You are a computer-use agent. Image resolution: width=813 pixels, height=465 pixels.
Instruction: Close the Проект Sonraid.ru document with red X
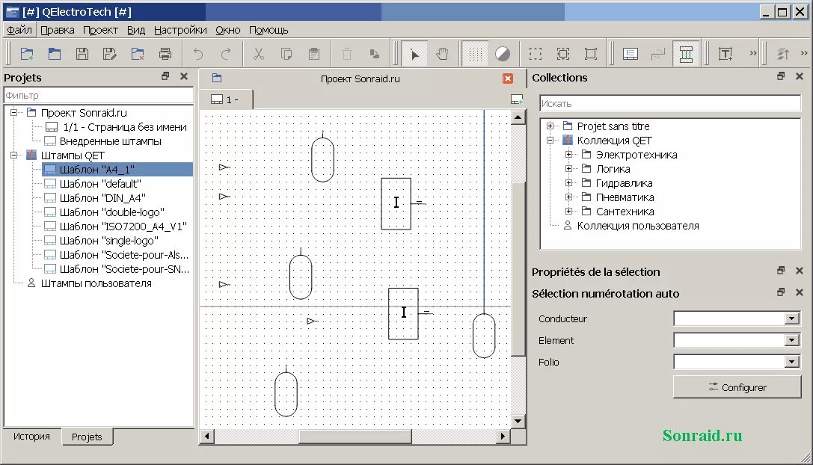[x=508, y=78]
